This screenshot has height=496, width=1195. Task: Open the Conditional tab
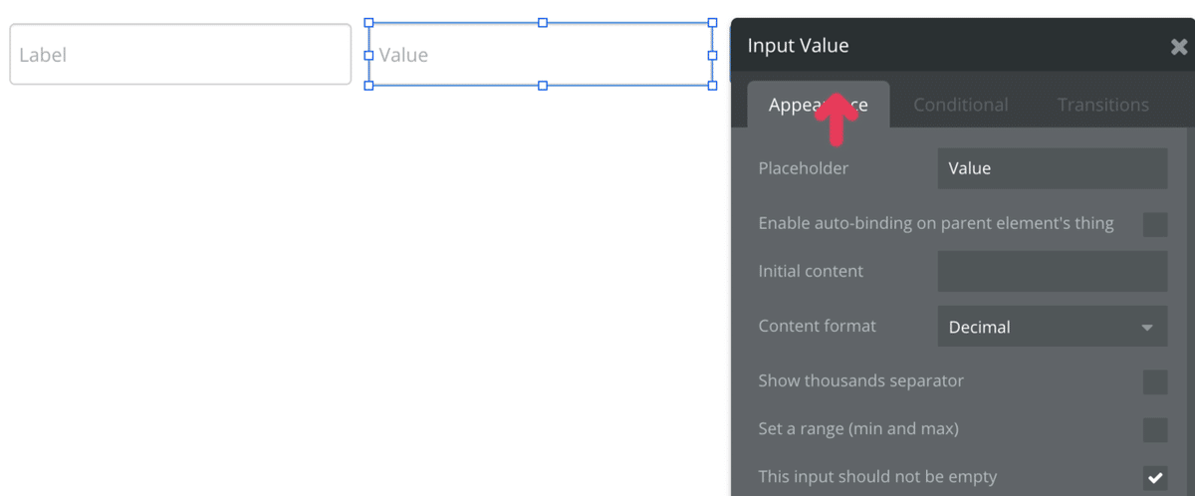tap(960, 105)
